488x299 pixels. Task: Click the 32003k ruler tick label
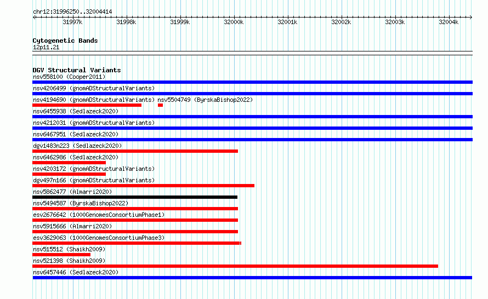[x=395, y=22]
